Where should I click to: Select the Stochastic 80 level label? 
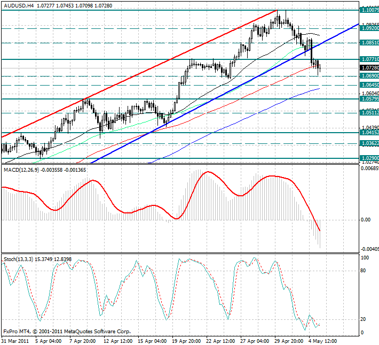[363, 271]
